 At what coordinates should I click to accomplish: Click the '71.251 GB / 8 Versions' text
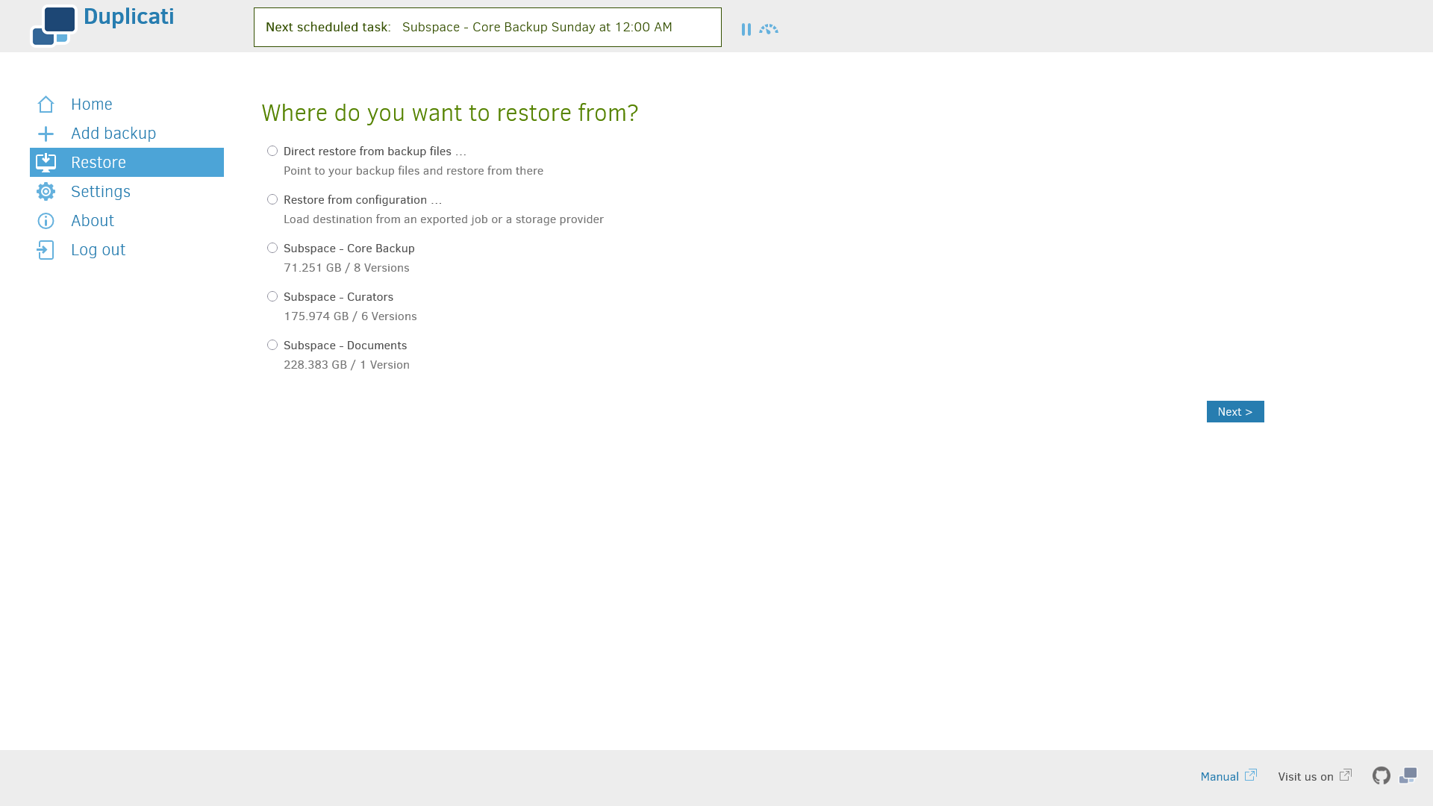click(346, 268)
